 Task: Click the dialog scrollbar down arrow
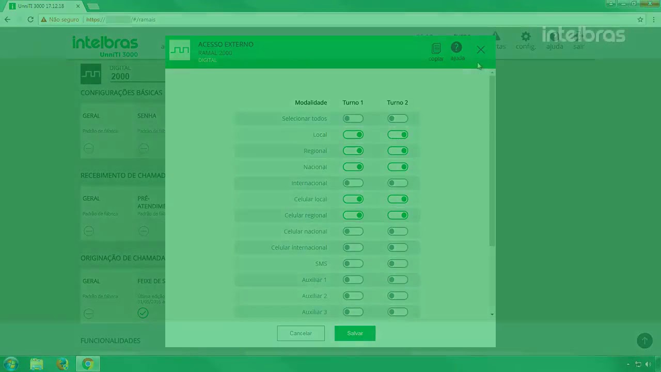[x=492, y=314]
